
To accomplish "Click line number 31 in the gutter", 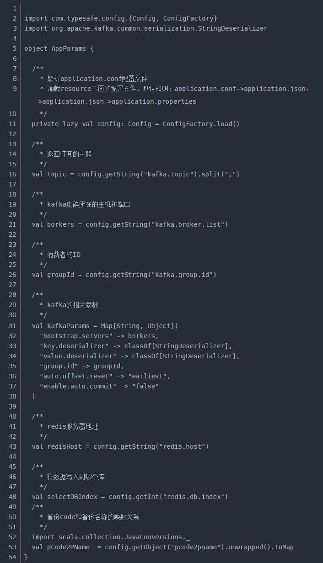I will pyautogui.click(x=12, y=326).
